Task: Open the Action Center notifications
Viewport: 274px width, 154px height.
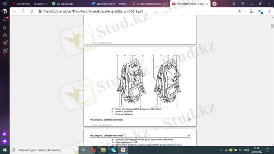Action: coord(267,150)
